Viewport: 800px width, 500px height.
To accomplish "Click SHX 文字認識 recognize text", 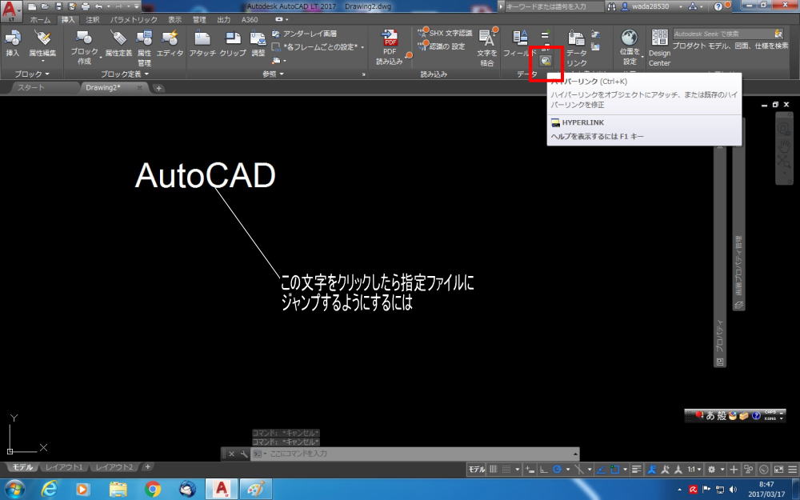I will (x=445, y=33).
